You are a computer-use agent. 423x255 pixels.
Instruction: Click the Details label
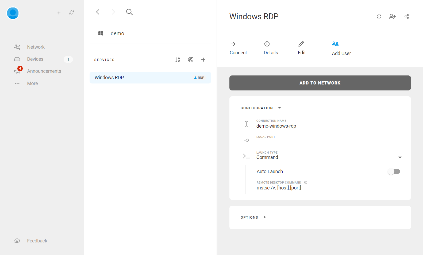click(271, 53)
